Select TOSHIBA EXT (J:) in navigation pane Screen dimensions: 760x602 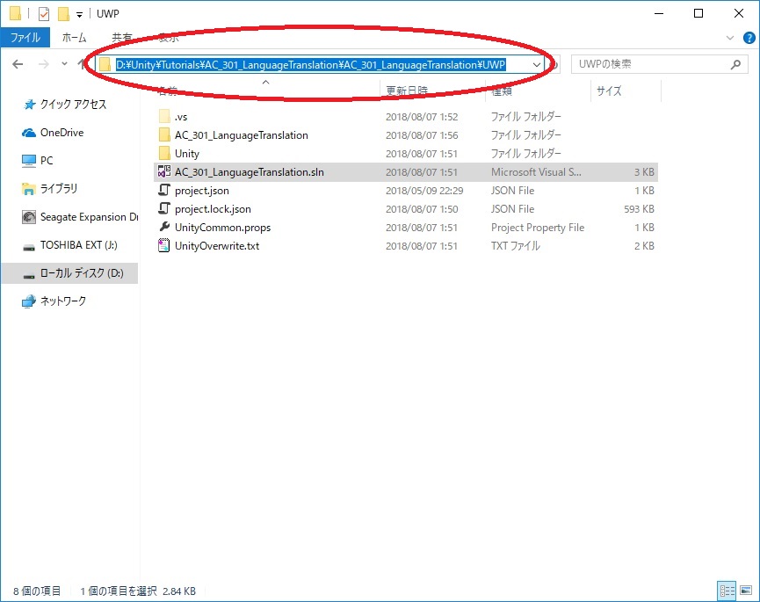(x=69, y=245)
